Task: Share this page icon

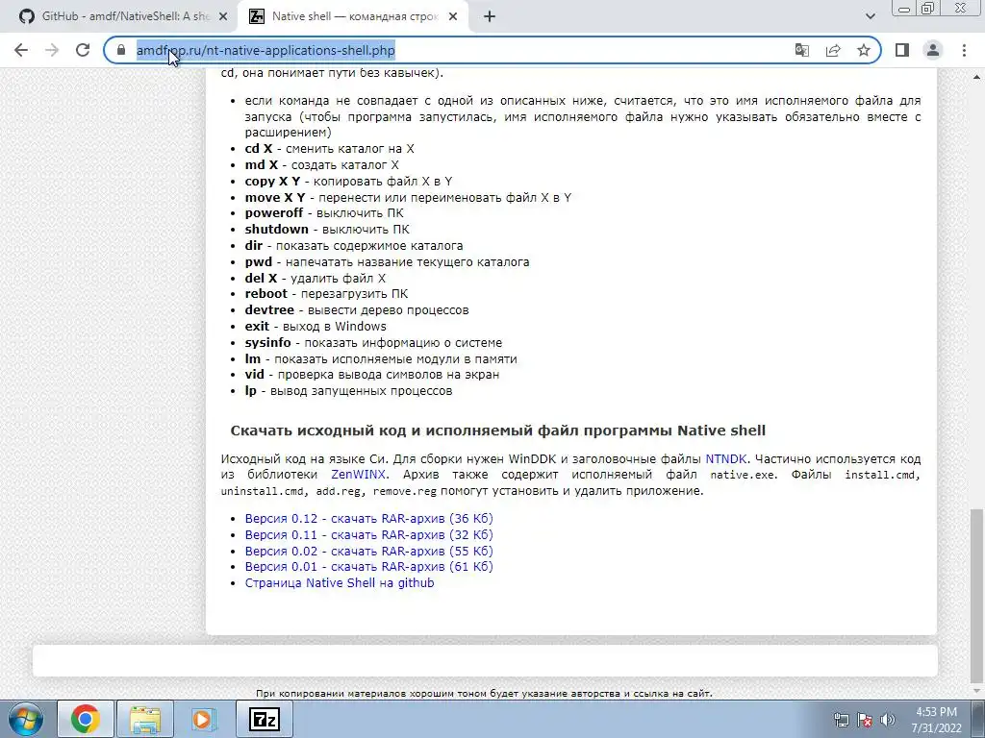Action: 833,50
